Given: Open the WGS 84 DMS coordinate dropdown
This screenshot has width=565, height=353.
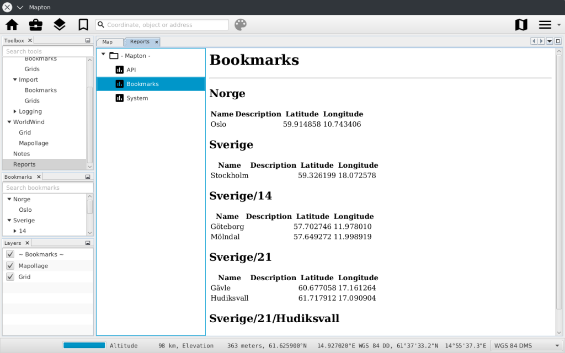Looking at the screenshot, I should tap(527, 345).
